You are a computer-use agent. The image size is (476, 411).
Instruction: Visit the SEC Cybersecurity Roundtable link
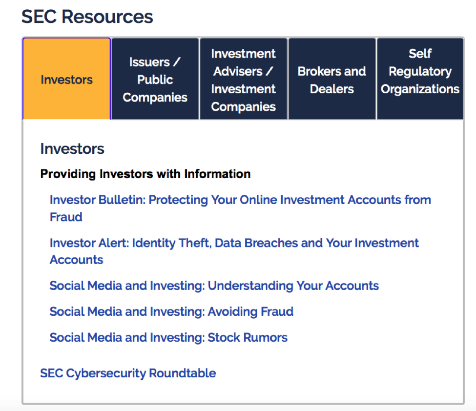pos(128,373)
